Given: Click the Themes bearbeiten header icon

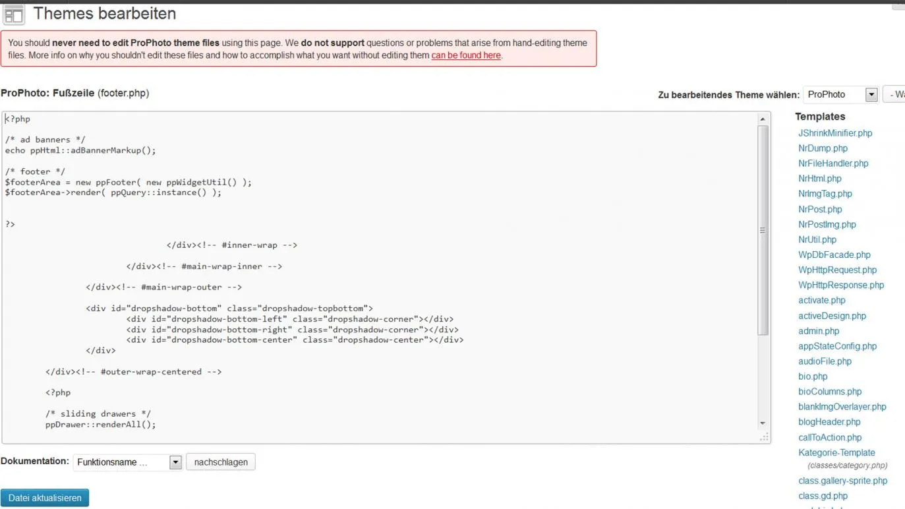Looking at the screenshot, I should pos(14,15).
